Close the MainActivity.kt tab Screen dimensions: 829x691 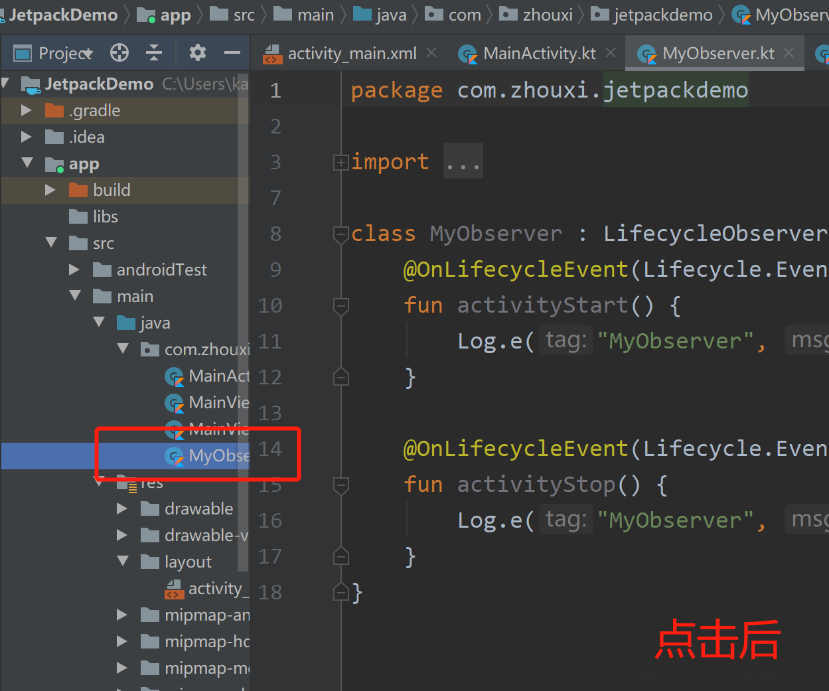(x=611, y=52)
